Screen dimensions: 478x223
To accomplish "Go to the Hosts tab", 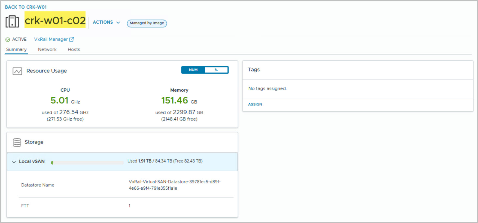I will (x=74, y=49).
